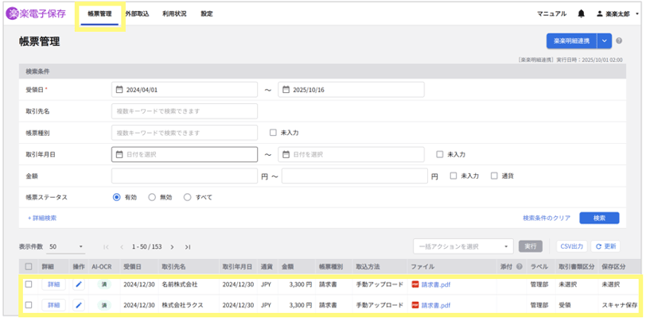Open the arrow menu beside 楽楽明細連携 button

pyautogui.click(x=605, y=41)
